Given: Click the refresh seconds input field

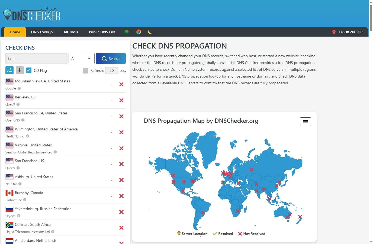Looking at the screenshot, I should [111, 70].
